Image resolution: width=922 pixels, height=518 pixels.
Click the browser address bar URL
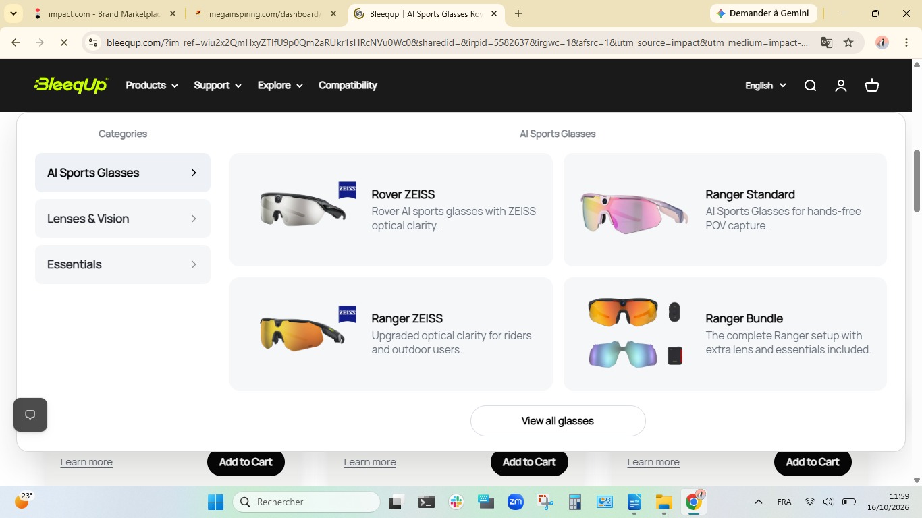click(458, 42)
